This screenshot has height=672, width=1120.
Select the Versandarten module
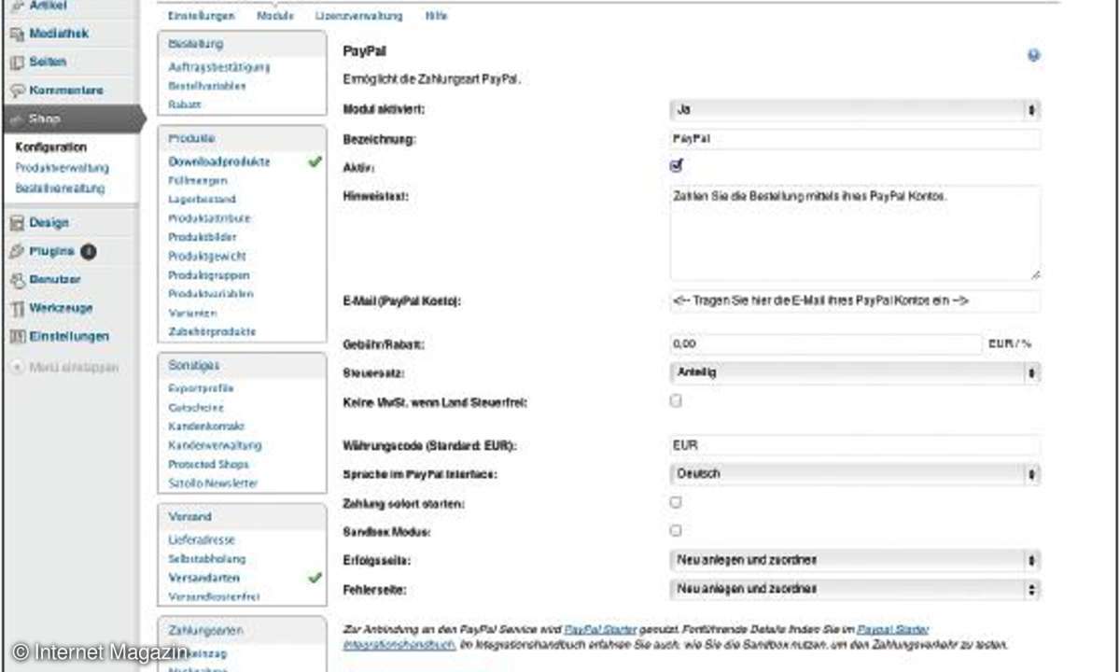pyautogui.click(x=203, y=578)
